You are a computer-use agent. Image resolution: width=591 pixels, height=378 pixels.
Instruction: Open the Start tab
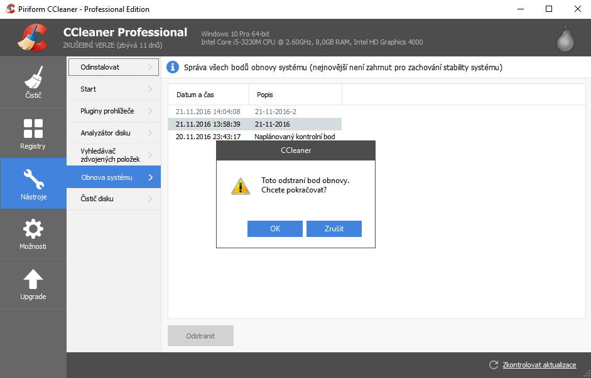(x=114, y=89)
